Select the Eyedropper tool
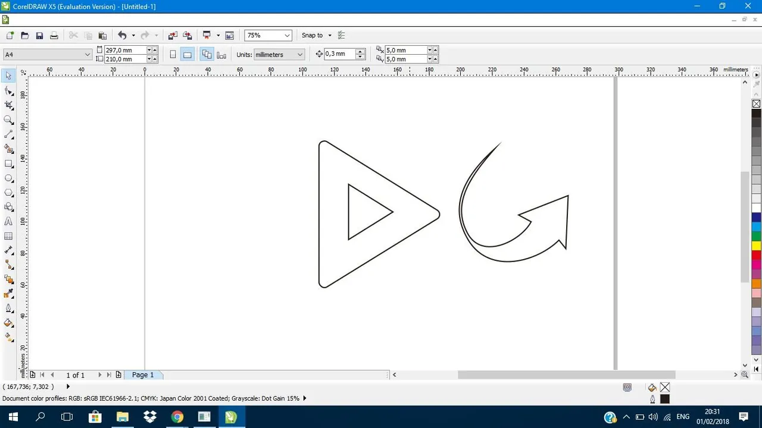Image resolution: width=762 pixels, height=428 pixels. tap(8, 294)
